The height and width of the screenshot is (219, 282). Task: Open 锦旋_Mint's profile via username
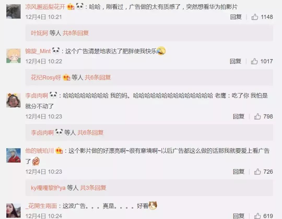(x=38, y=51)
